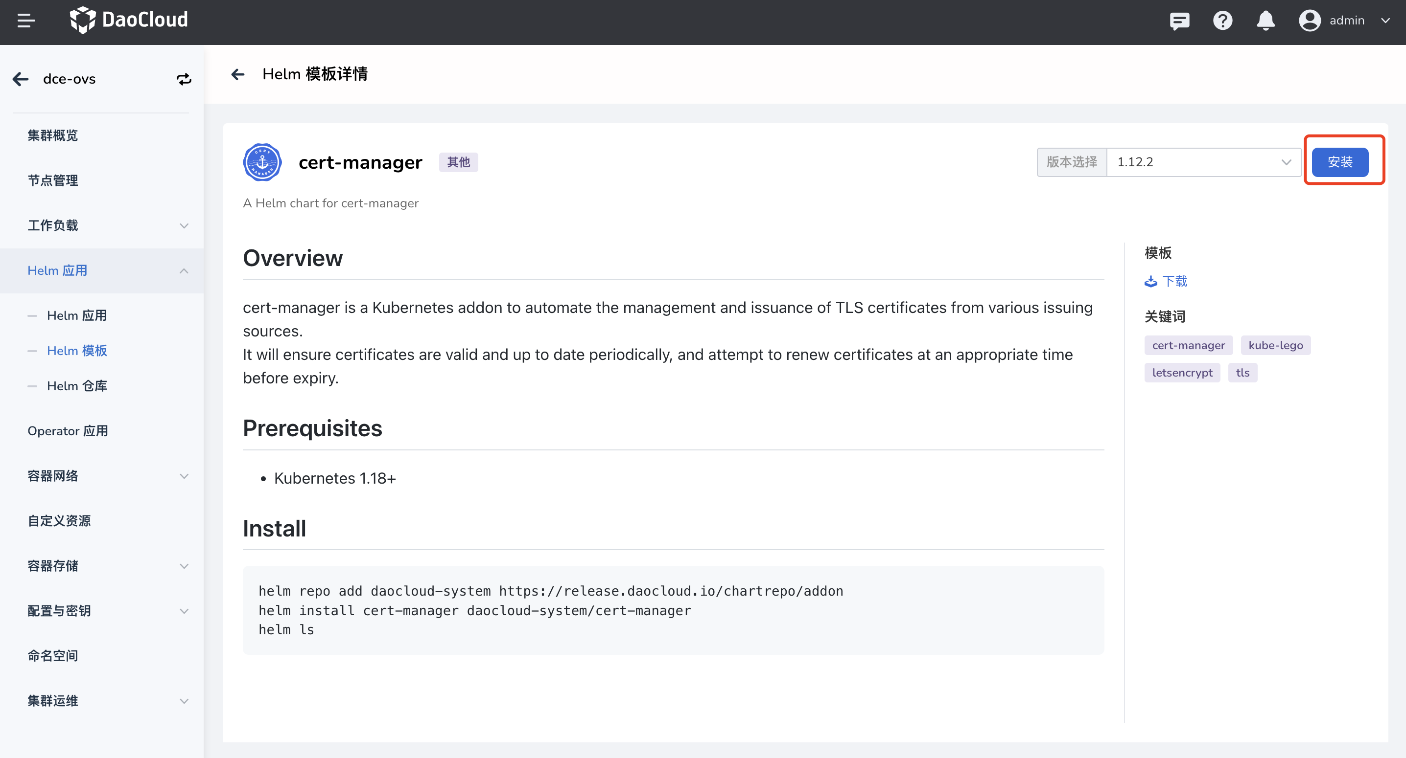1406x758 pixels.
Task: Click the back arrow next to dce-ovs
Action: point(21,79)
